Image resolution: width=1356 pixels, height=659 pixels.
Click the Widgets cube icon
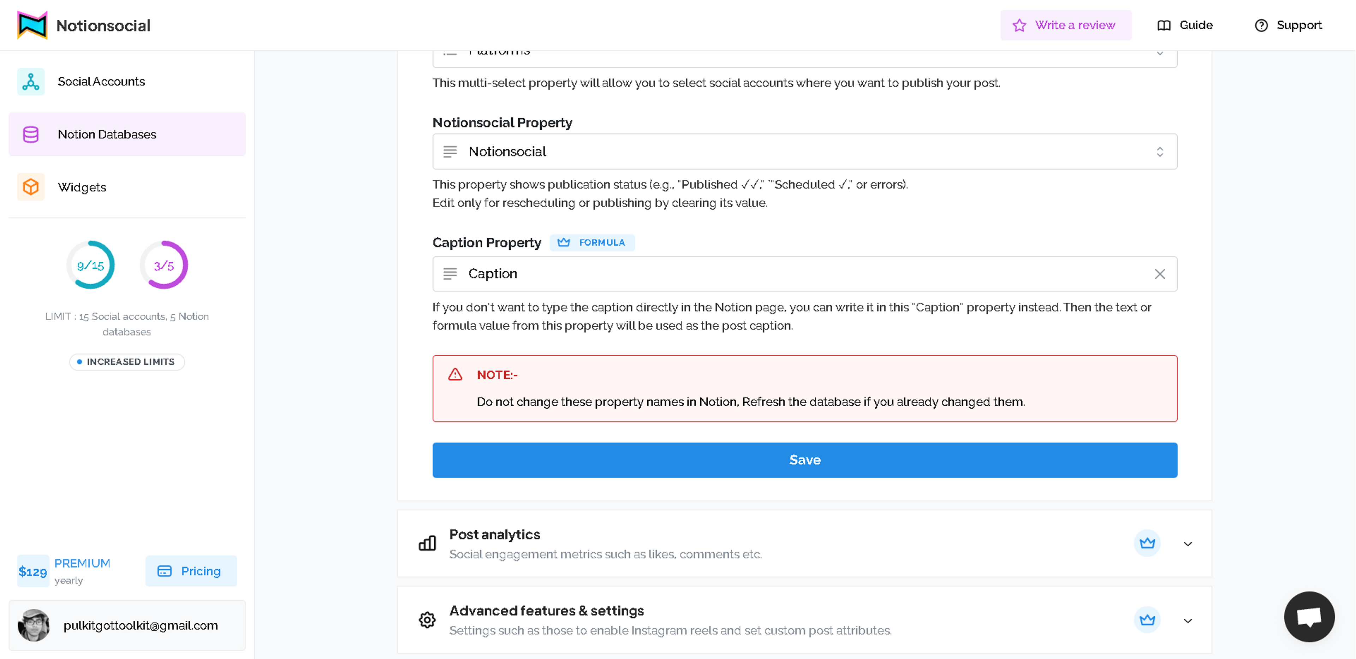tap(30, 187)
